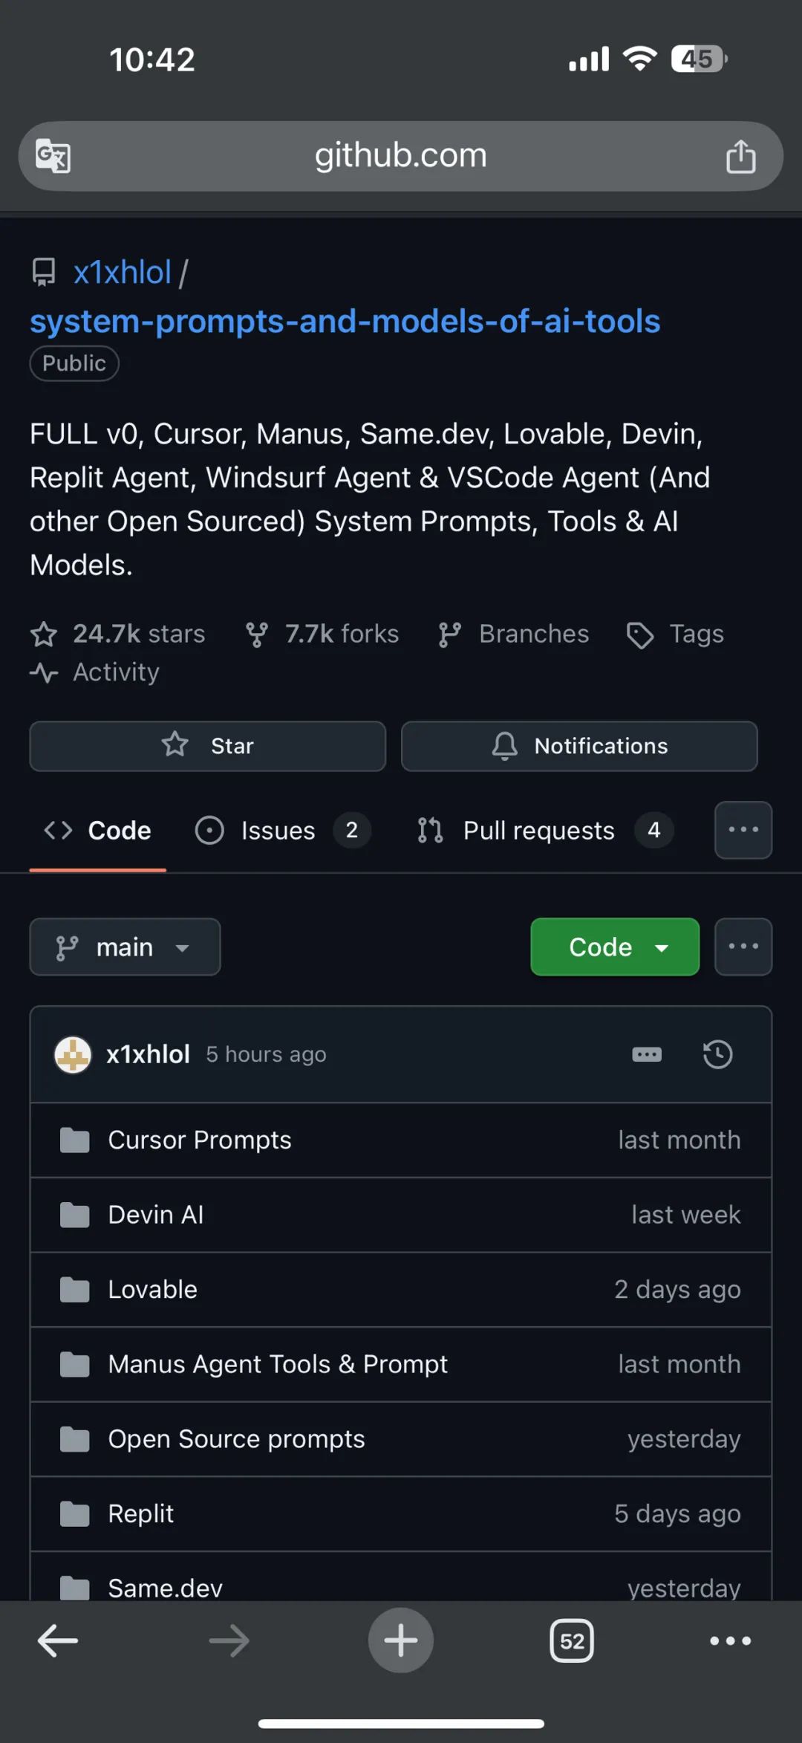Viewport: 802px width, 1743px height.
Task: Switch to the Issues tab
Action: tap(278, 830)
